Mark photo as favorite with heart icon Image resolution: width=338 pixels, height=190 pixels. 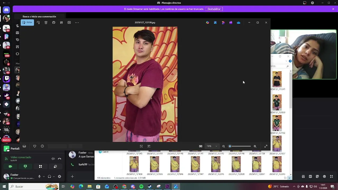click(35, 146)
